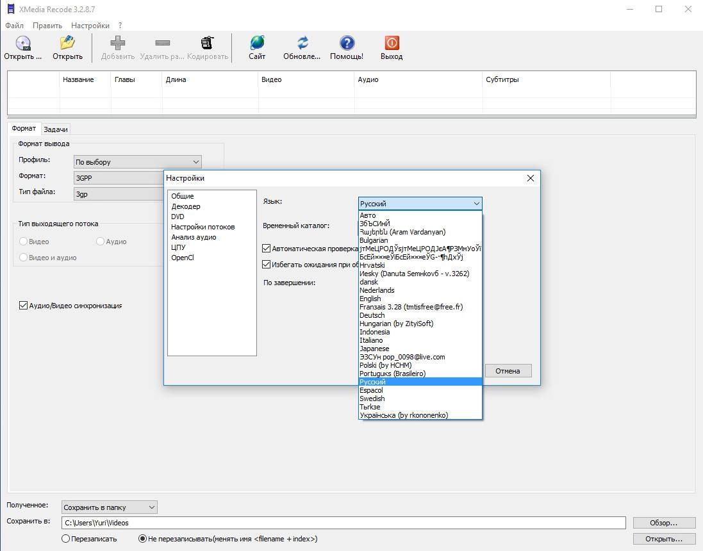
Task: Choose Nederlands in language list
Action: pyautogui.click(x=420, y=290)
